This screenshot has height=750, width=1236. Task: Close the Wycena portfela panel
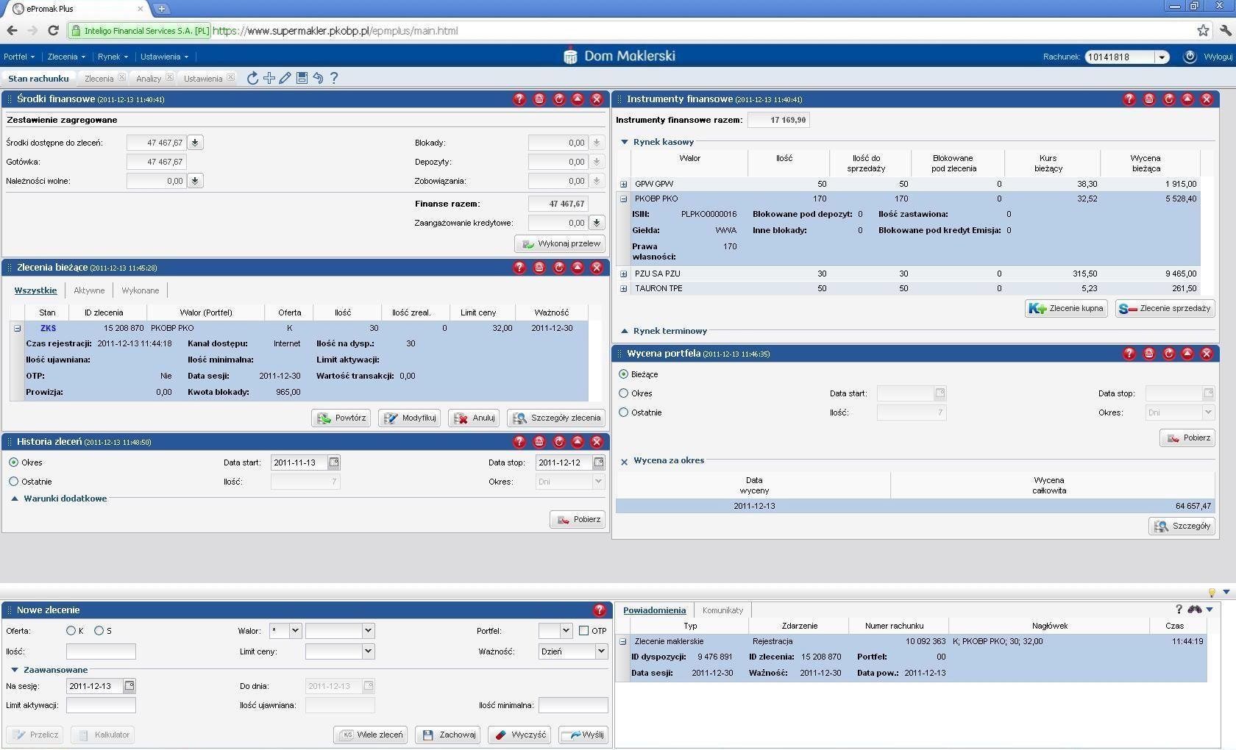click(x=1207, y=354)
